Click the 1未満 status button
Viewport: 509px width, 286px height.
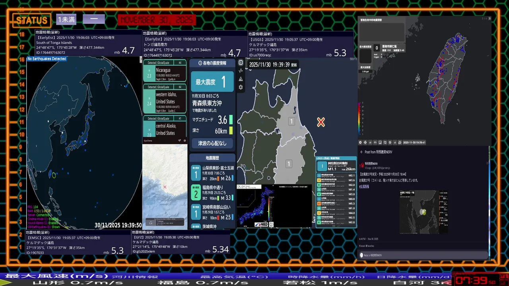pyautogui.click(x=66, y=19)
